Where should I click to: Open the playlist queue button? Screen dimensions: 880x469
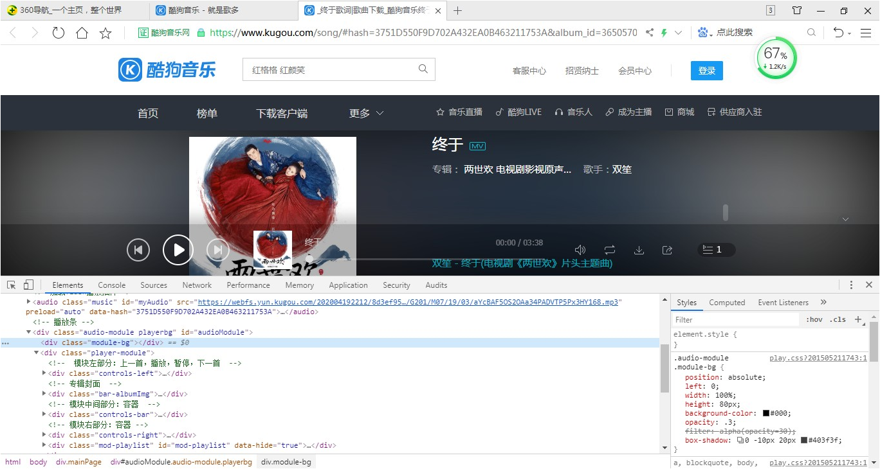coord(716,250)
